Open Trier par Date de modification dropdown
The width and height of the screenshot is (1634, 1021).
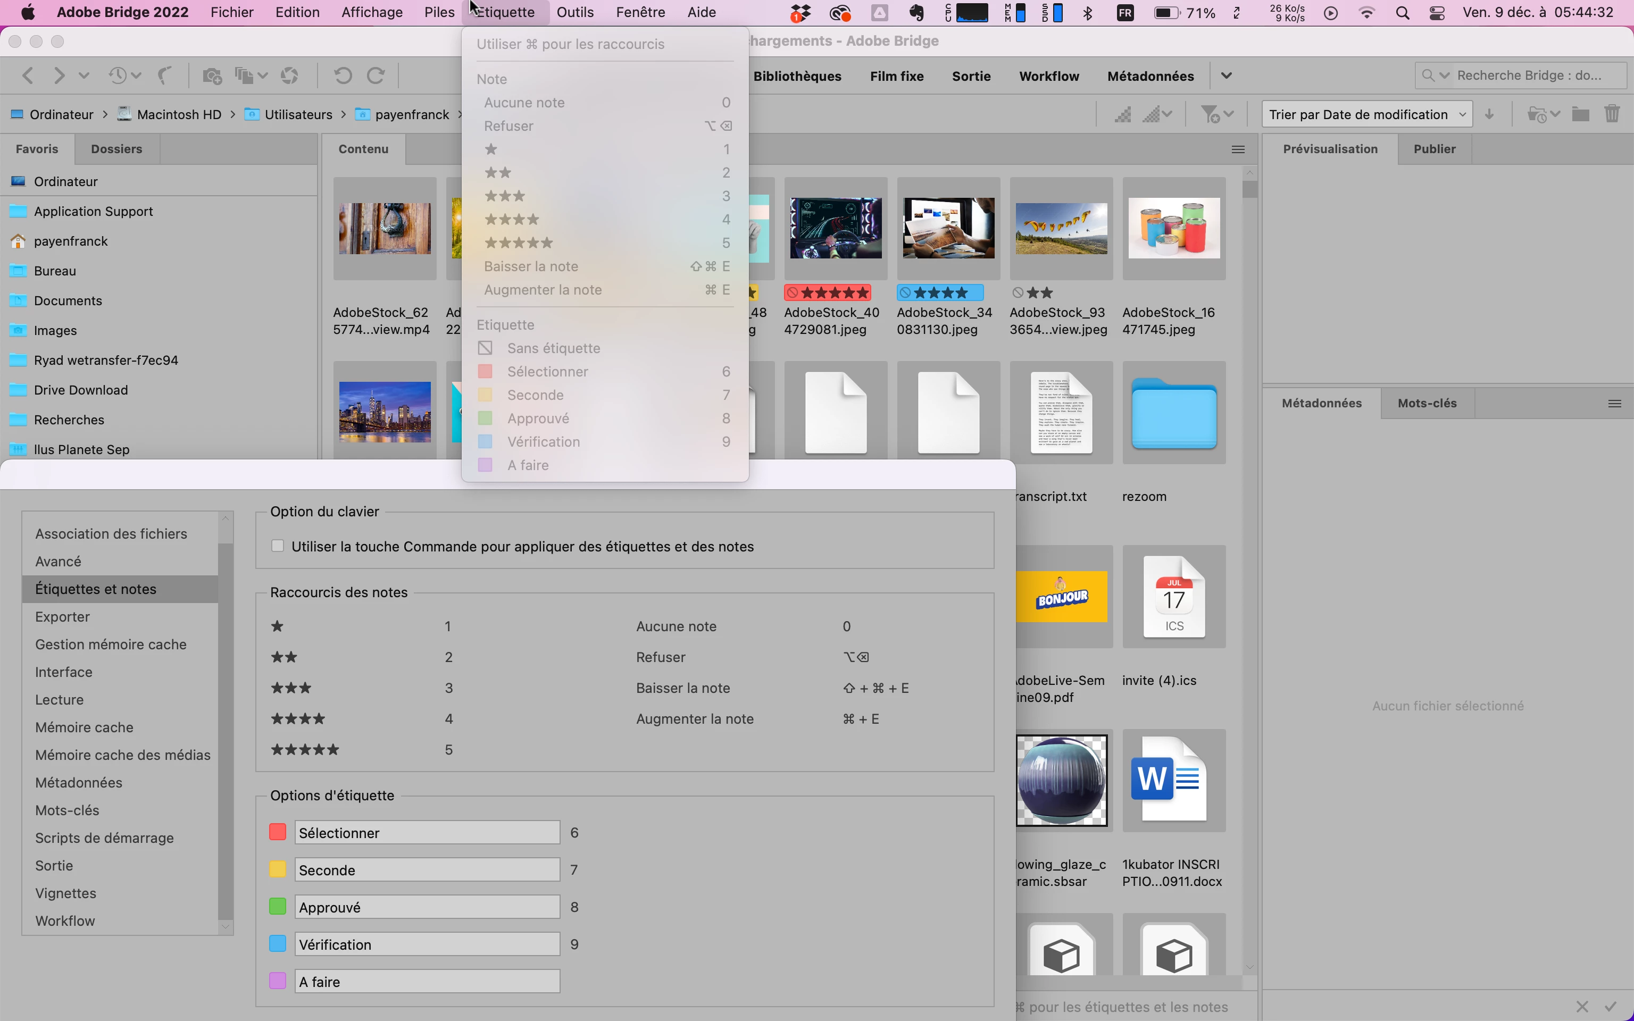(x=1366, y=114)
